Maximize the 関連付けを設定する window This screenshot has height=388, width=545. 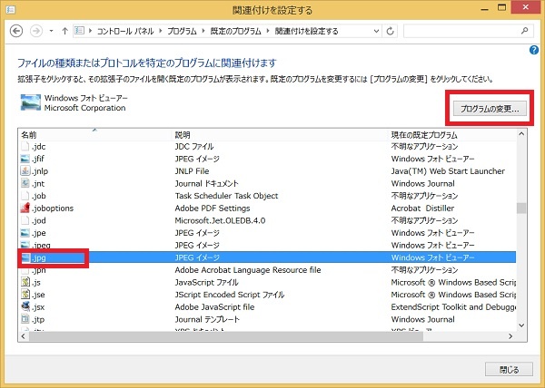[502, 7]
